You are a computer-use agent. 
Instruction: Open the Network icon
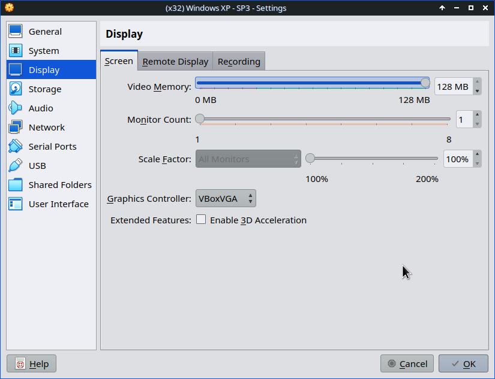point(16,128)
